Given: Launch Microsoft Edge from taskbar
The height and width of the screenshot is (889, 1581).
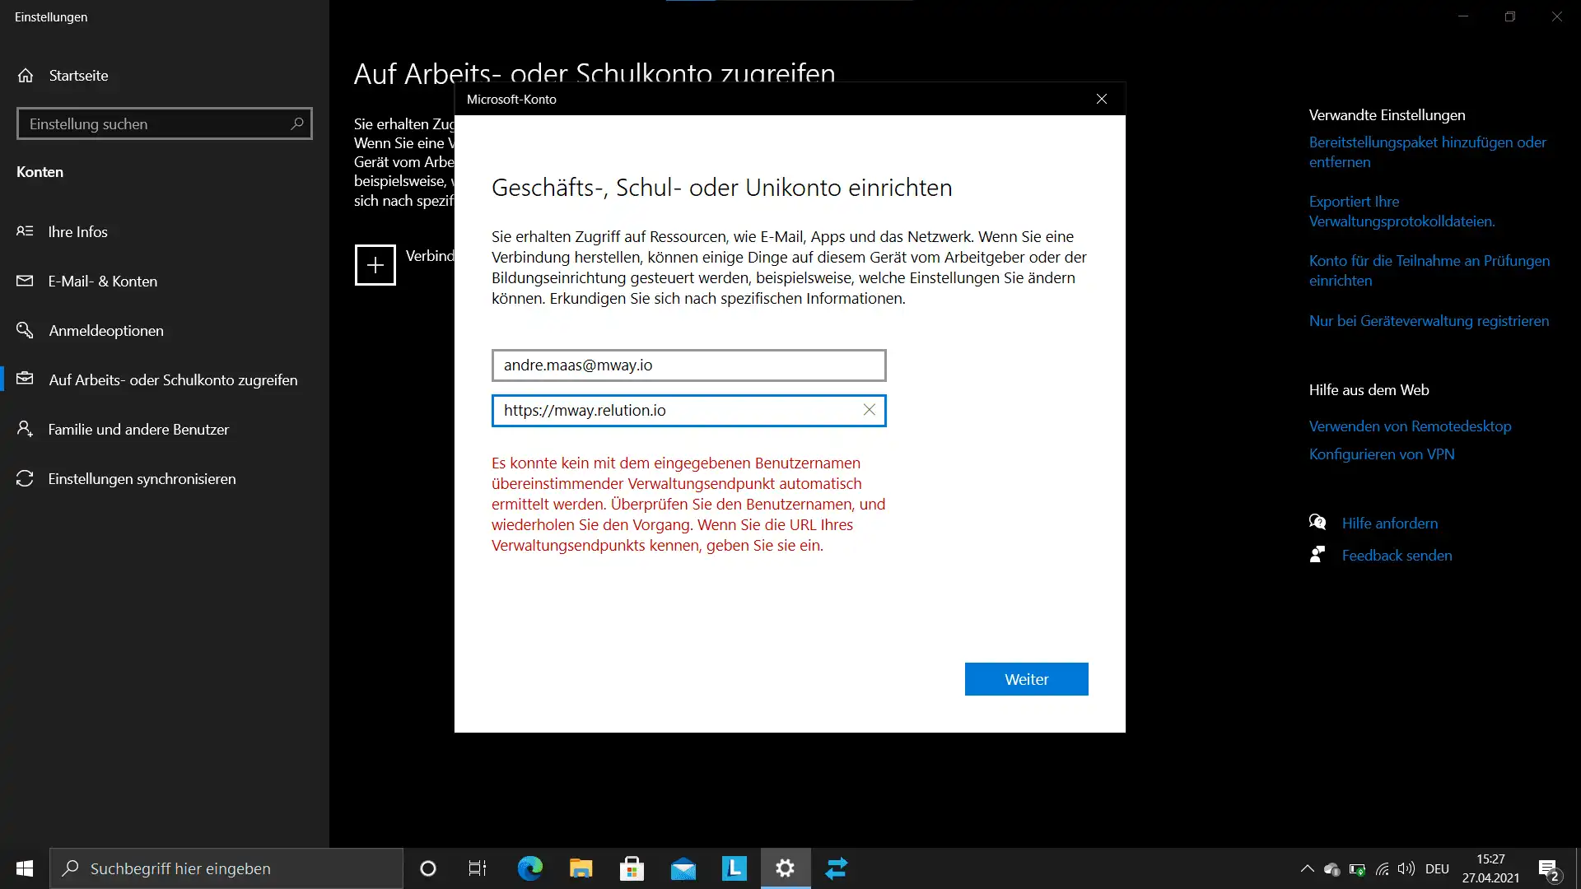Looking at the screenshot, I should click(x=529, y=868).
